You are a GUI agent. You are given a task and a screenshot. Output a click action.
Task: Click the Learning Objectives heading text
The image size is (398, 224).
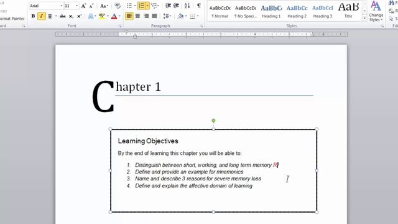[x=148, y=141]
